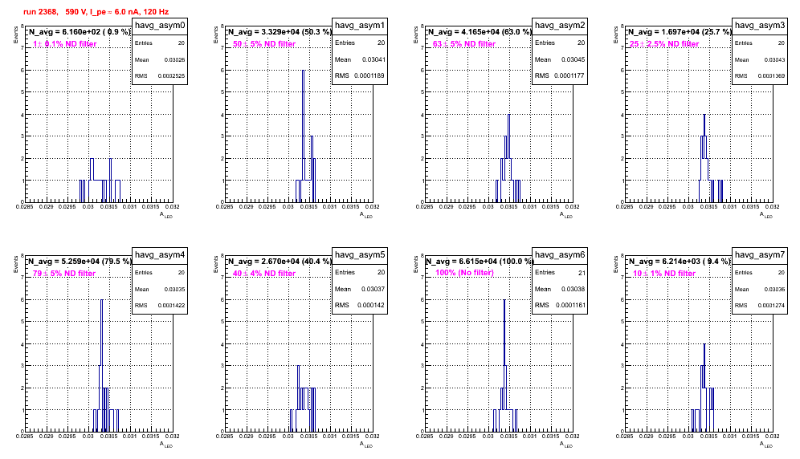Click Mean 0.03041 in havg_asym1 stats
Screen dimensions: 800x459
360,59
